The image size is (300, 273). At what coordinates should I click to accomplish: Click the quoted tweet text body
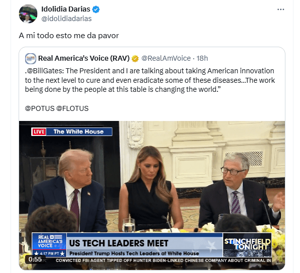(150, 80)
